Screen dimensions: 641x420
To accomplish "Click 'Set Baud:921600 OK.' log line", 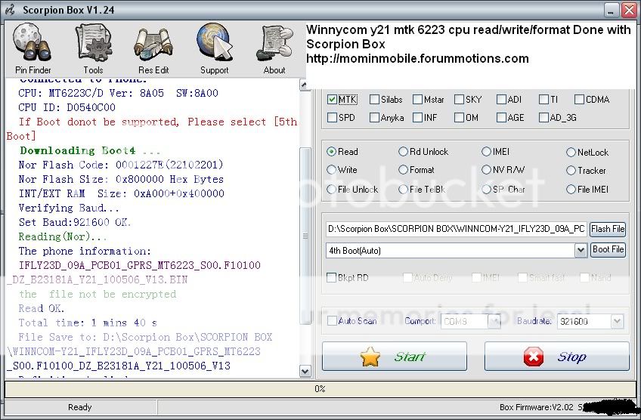I will 74,222.
